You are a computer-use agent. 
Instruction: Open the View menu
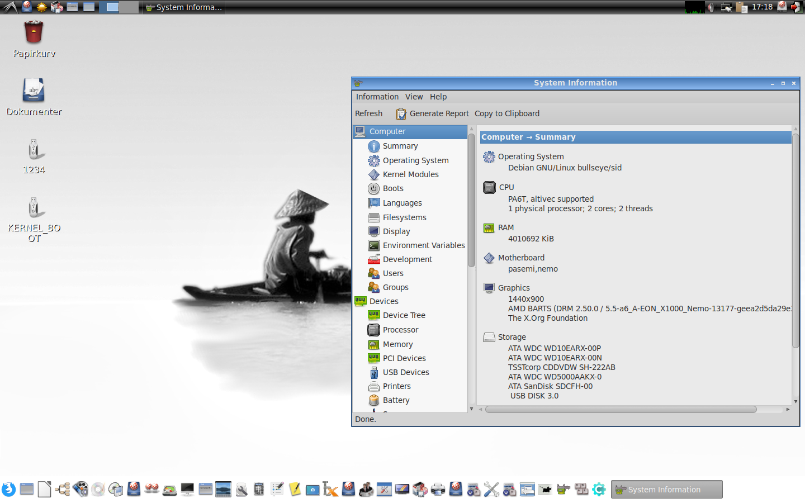(414, 97)
